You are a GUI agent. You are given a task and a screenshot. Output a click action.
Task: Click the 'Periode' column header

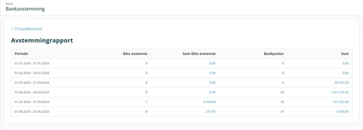point(21,54)
